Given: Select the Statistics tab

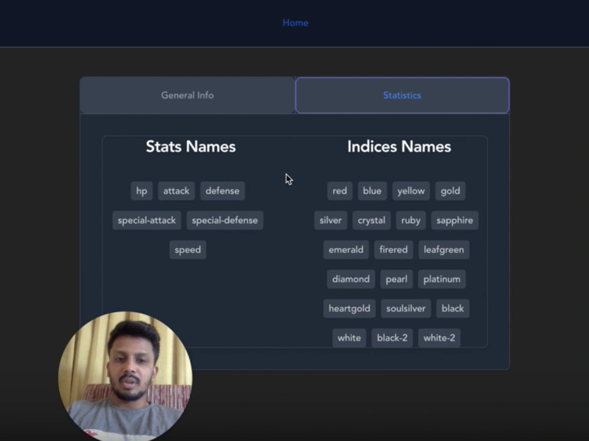Looking at the screenshot, I should click(x=402, y=95).
